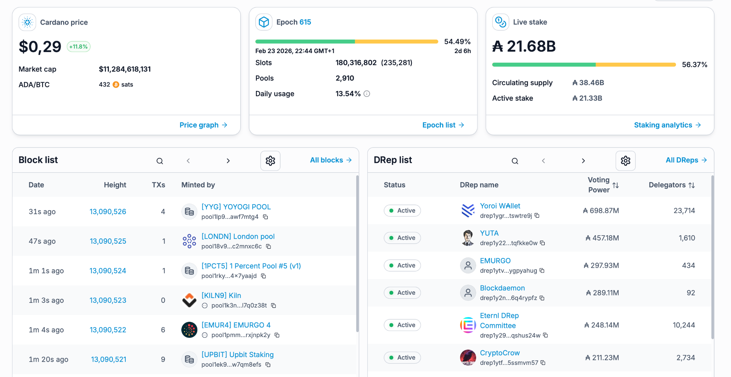This screenshot has height=377, width=731.
Task: Click Eternl DRep Committee logo
Action: [468, 325]
